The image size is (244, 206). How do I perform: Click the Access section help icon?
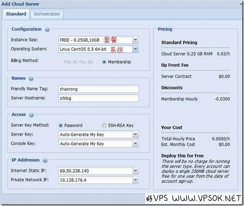pos(31,115)
